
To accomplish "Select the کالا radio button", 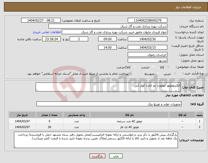I will click(168, 67).
